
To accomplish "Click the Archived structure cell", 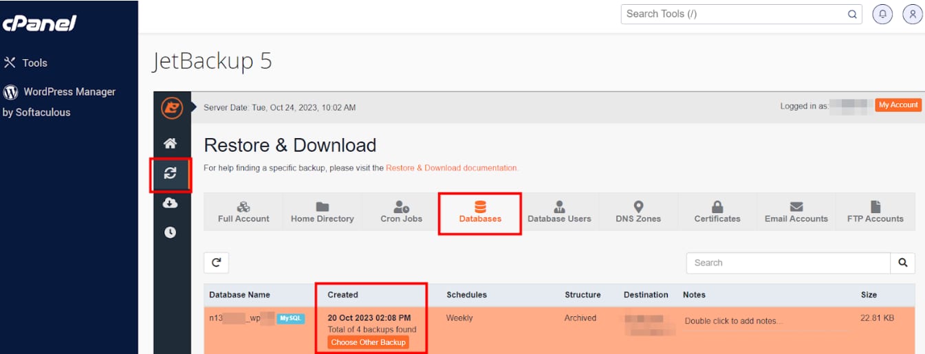I will [x=580, y=318].
